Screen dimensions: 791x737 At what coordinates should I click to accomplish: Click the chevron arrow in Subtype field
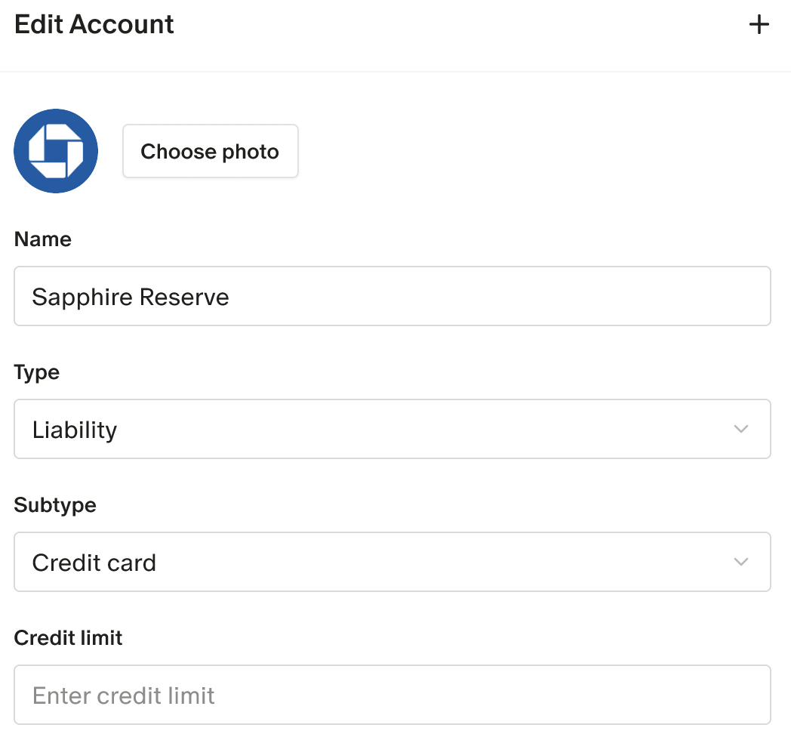[741, 562]
